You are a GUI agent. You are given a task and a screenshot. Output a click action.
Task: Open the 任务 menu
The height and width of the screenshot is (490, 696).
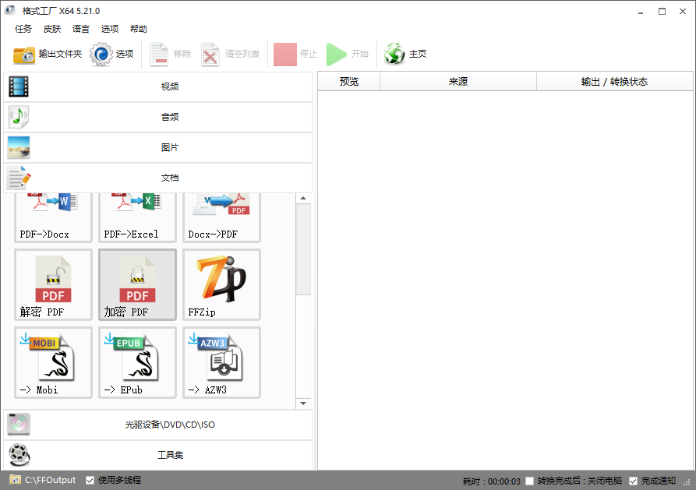23,29
